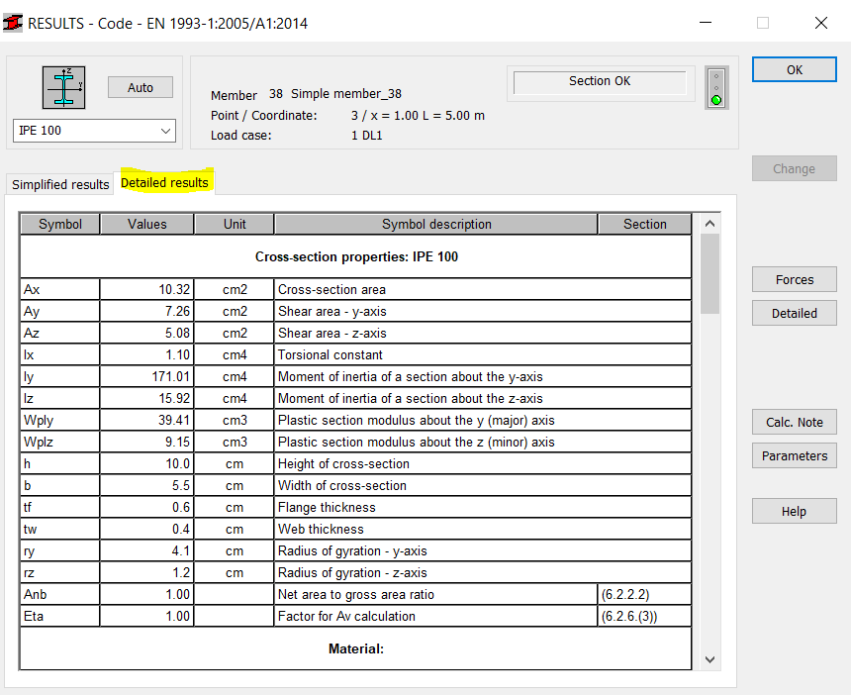Confirm with the OK button
Screen dimensions: 851x695
pos(794,69)
